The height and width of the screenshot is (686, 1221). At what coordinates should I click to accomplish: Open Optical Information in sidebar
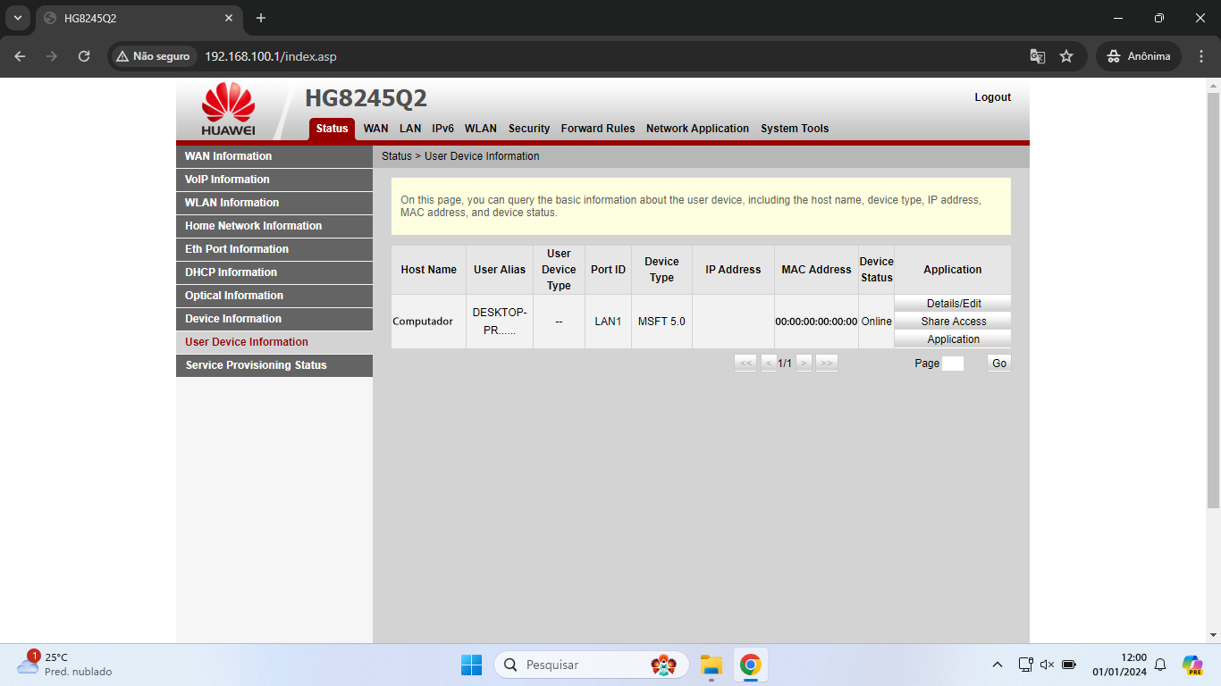274,296
